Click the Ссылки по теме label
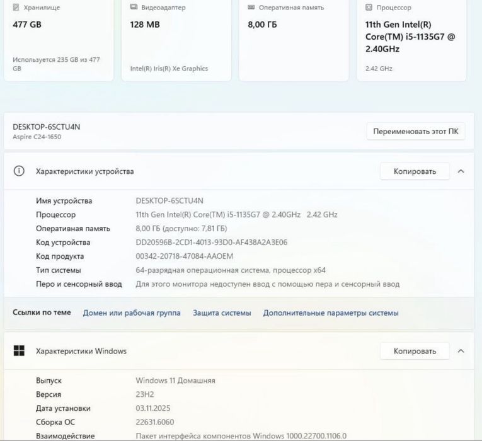Screen dimensions: 482x441 click(42, 312)
